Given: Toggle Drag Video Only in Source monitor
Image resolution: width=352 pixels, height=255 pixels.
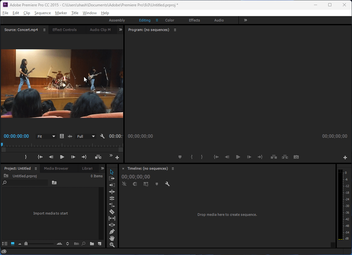Looking at the screenshot, I should point(62,136).
